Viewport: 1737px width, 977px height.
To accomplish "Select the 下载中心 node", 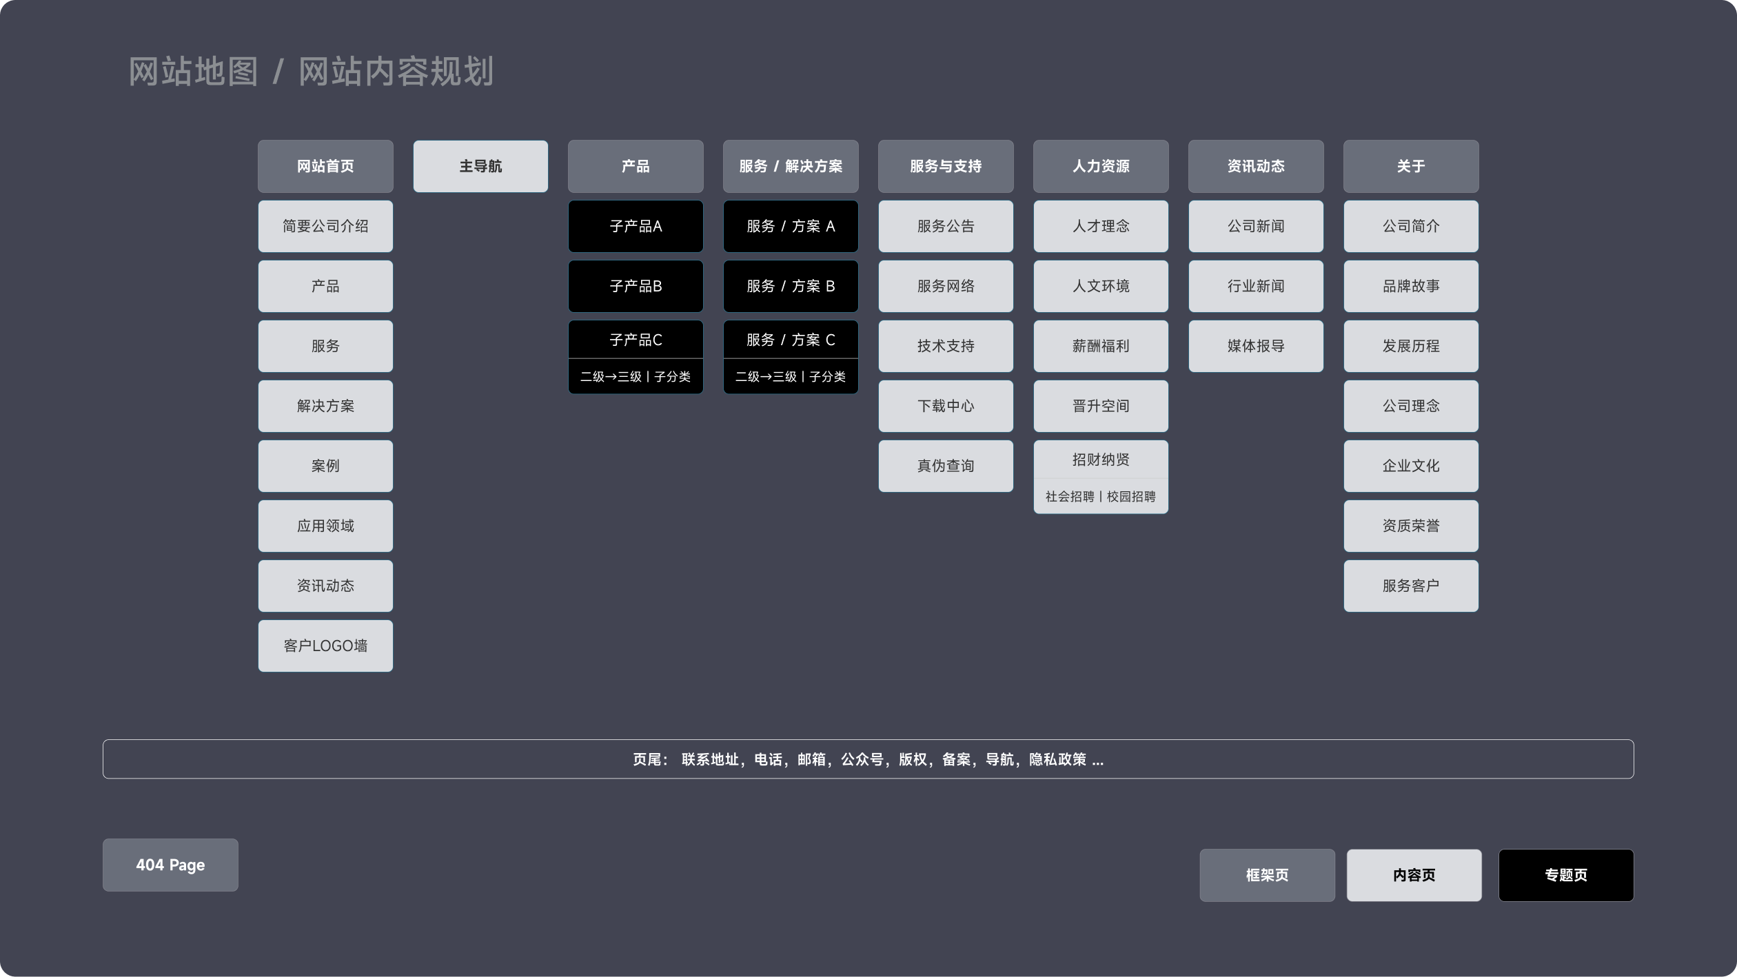I will tap(945, 406).
